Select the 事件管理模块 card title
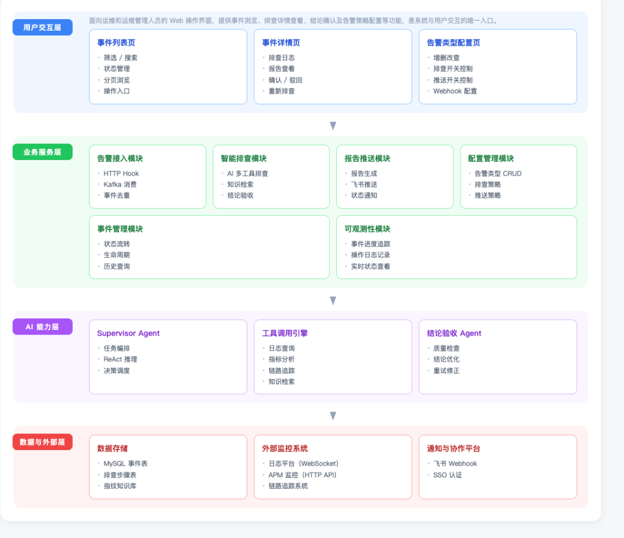The height and width of the screenshot is (538, 624). coord(120,229)
